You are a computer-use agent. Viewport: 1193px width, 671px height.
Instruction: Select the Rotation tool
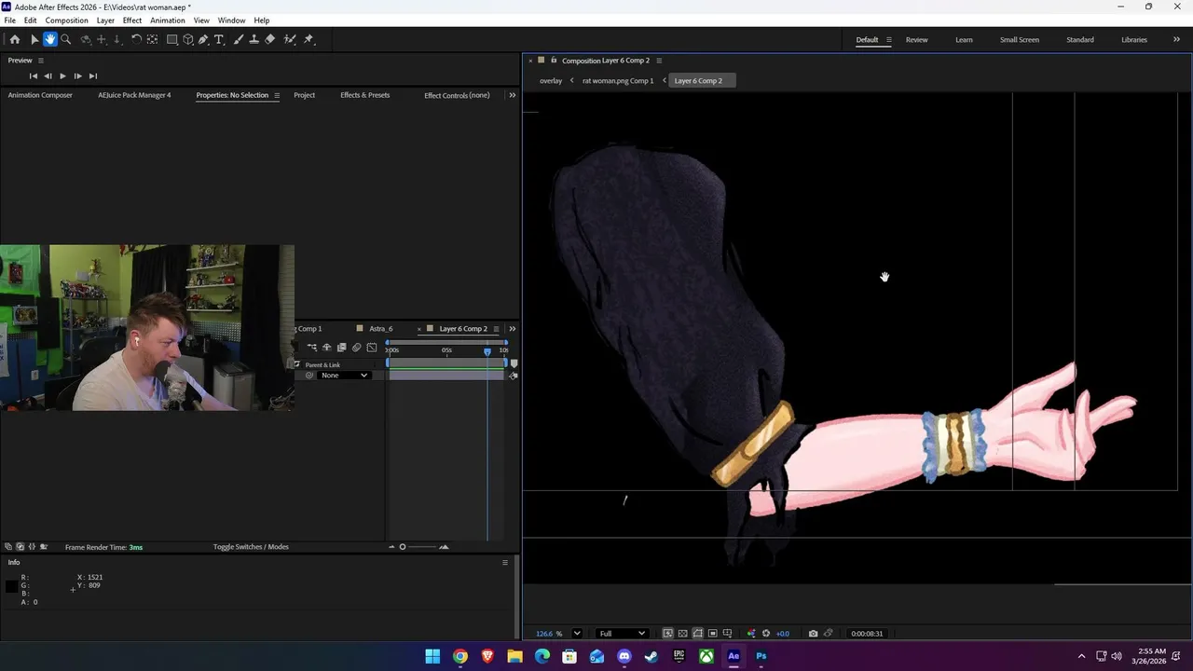tap(136, 39)
